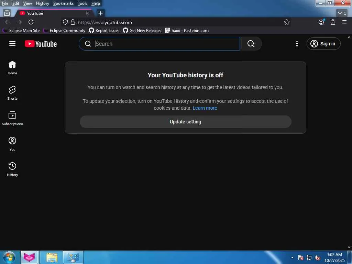Open the Tools menu

[82, 3]
